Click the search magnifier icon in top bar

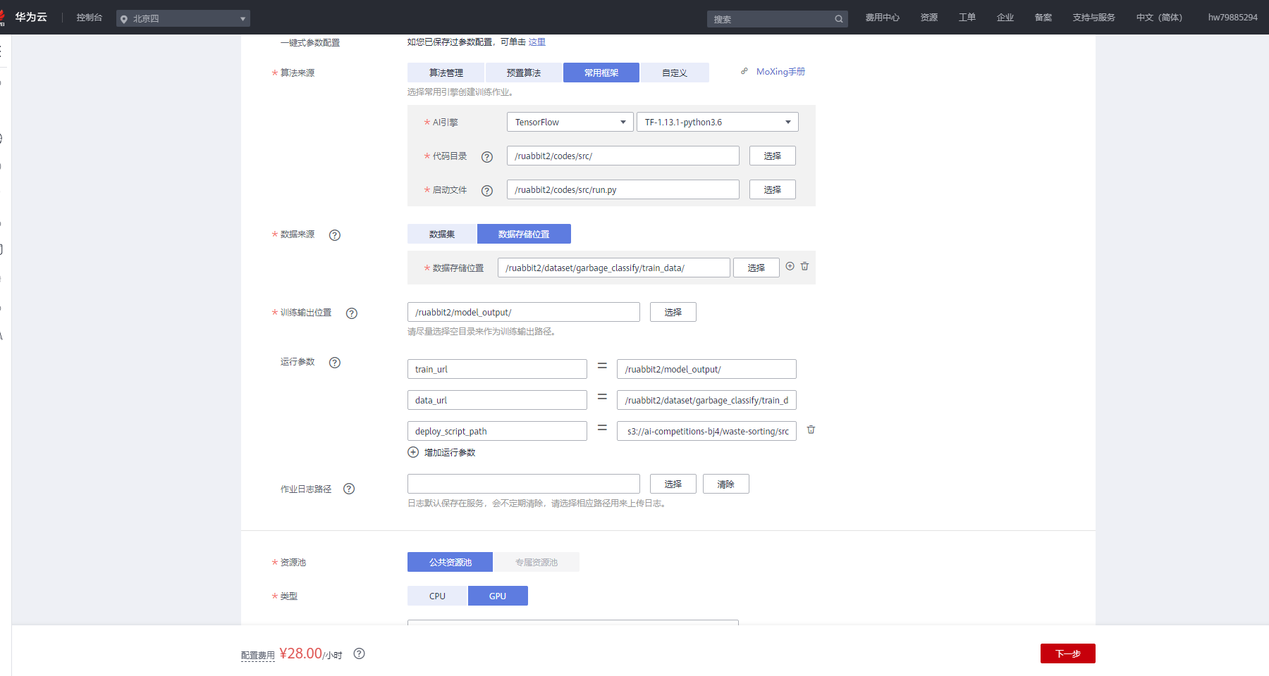(x=839, y=19)
